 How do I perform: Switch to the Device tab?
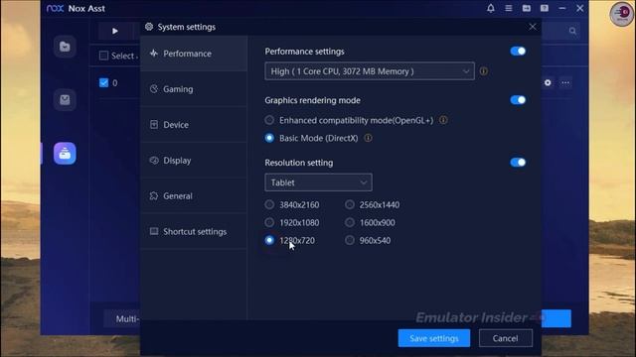point(194,125)
